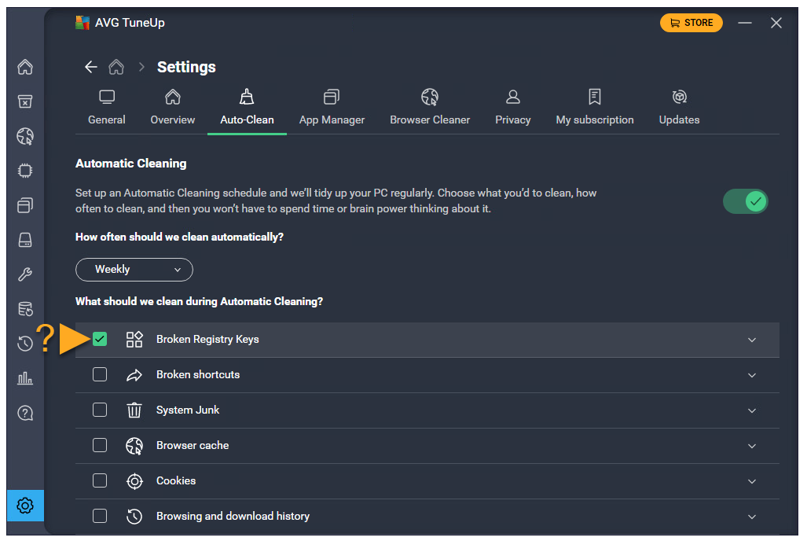
Task: Open the wrench icon in left sidebar
Action: (x=25, y=274)
